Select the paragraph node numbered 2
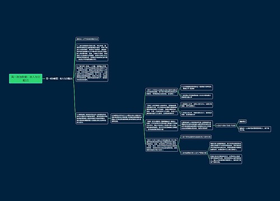The width and height of the screenshot is (280, 201). tap(92, 73)
